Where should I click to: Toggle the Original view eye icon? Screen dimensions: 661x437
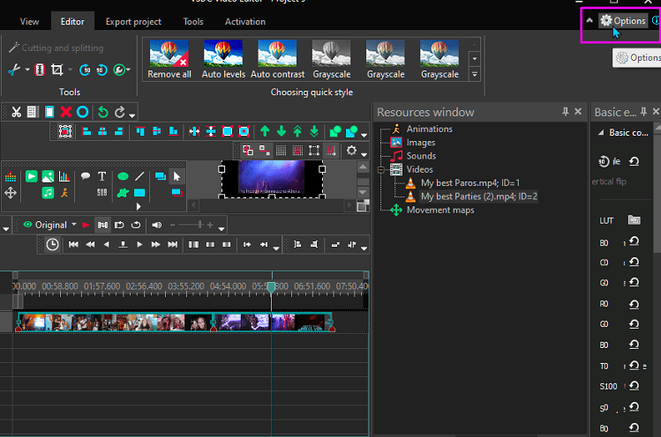pos(28,225)
